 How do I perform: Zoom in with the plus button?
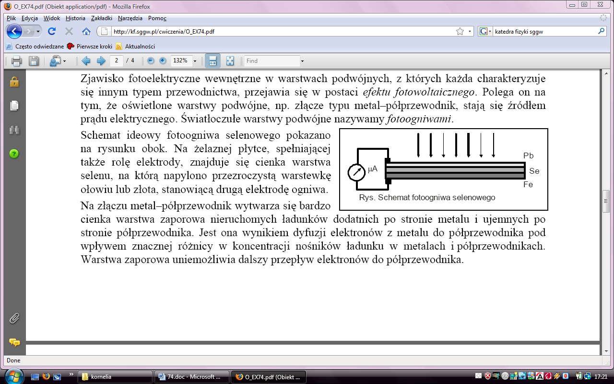pos(163,61)
